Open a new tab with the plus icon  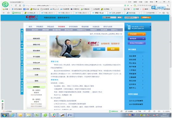[160, 13]
